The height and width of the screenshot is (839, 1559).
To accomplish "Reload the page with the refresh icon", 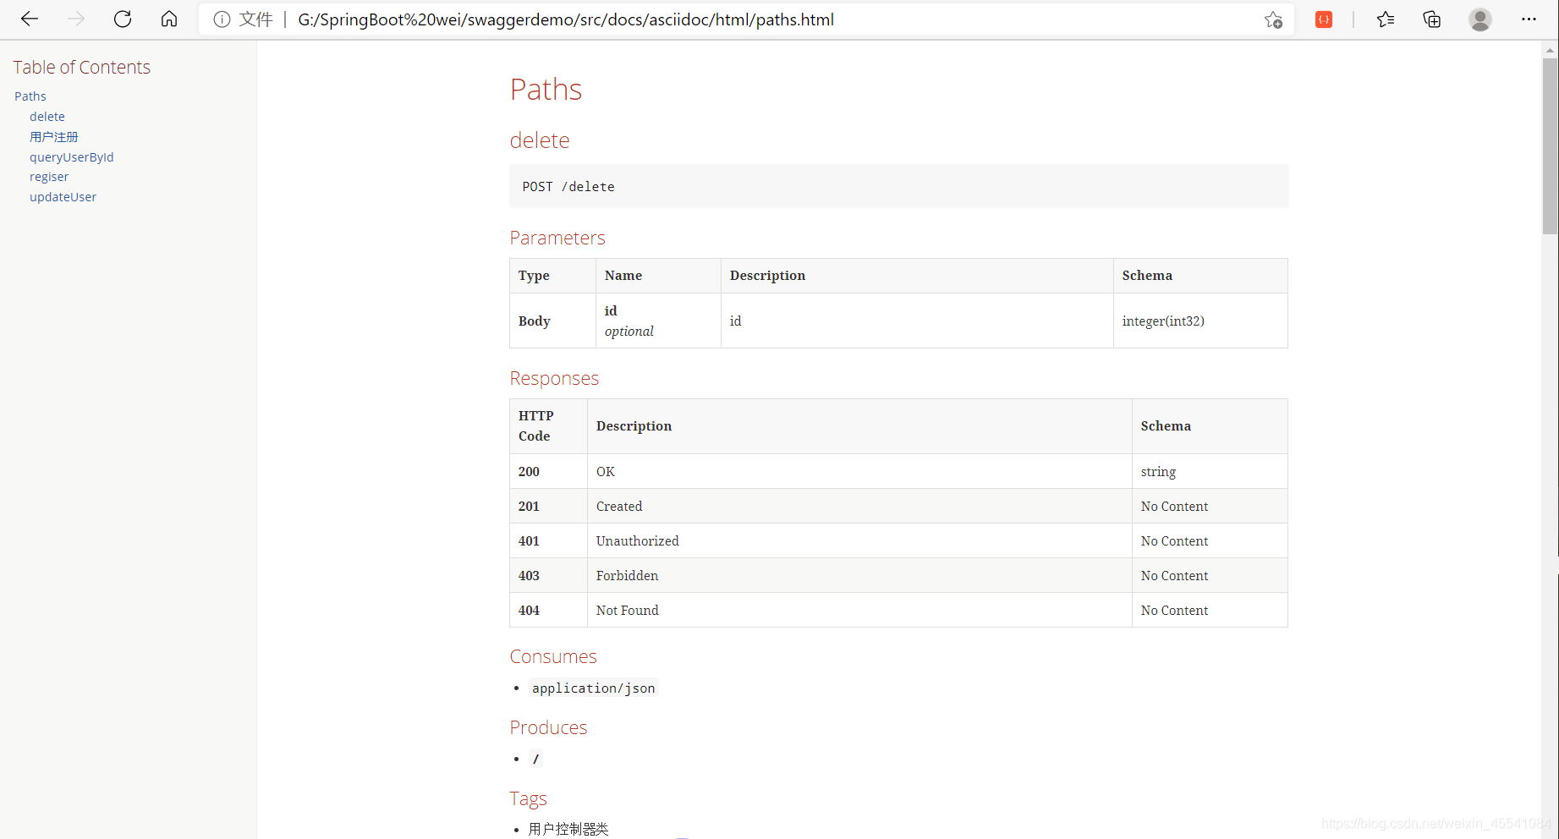I will pyautogui.click(x=123, y=19).
